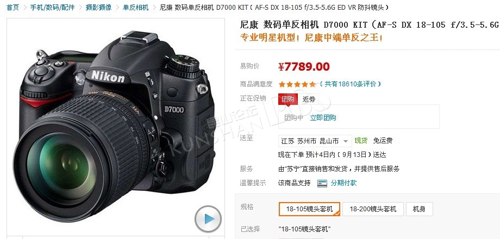Select the 18-105镜头套机 specification option
Image resolution: width=500 pixels, height=239 pixels.
[309, 209]
